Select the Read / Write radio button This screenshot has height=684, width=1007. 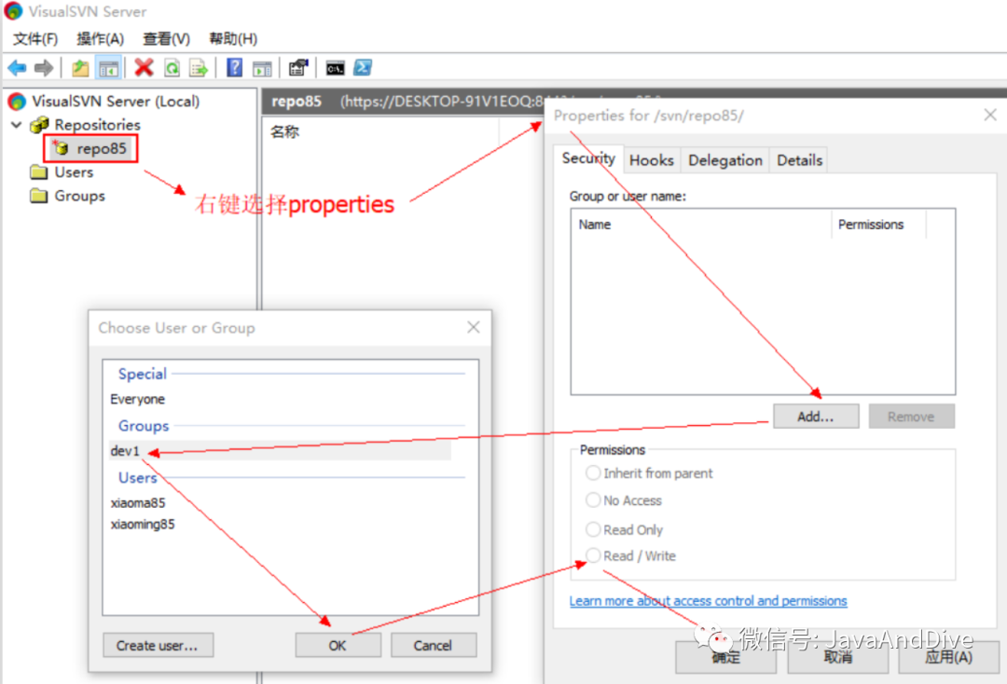point(593,555)
